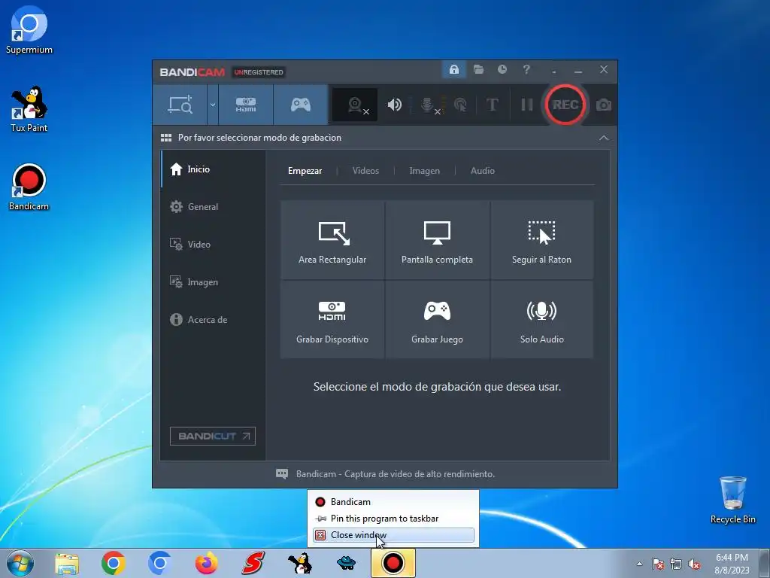The width and height of the screenshot is (770, 578).
Task: Open red S application in taskbar
Action: tap(253, 563)
